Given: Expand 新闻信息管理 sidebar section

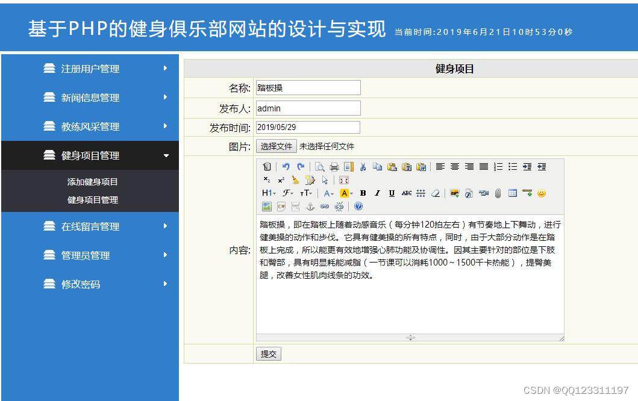Looking at the screenshot, I should (x=90, y=97).
